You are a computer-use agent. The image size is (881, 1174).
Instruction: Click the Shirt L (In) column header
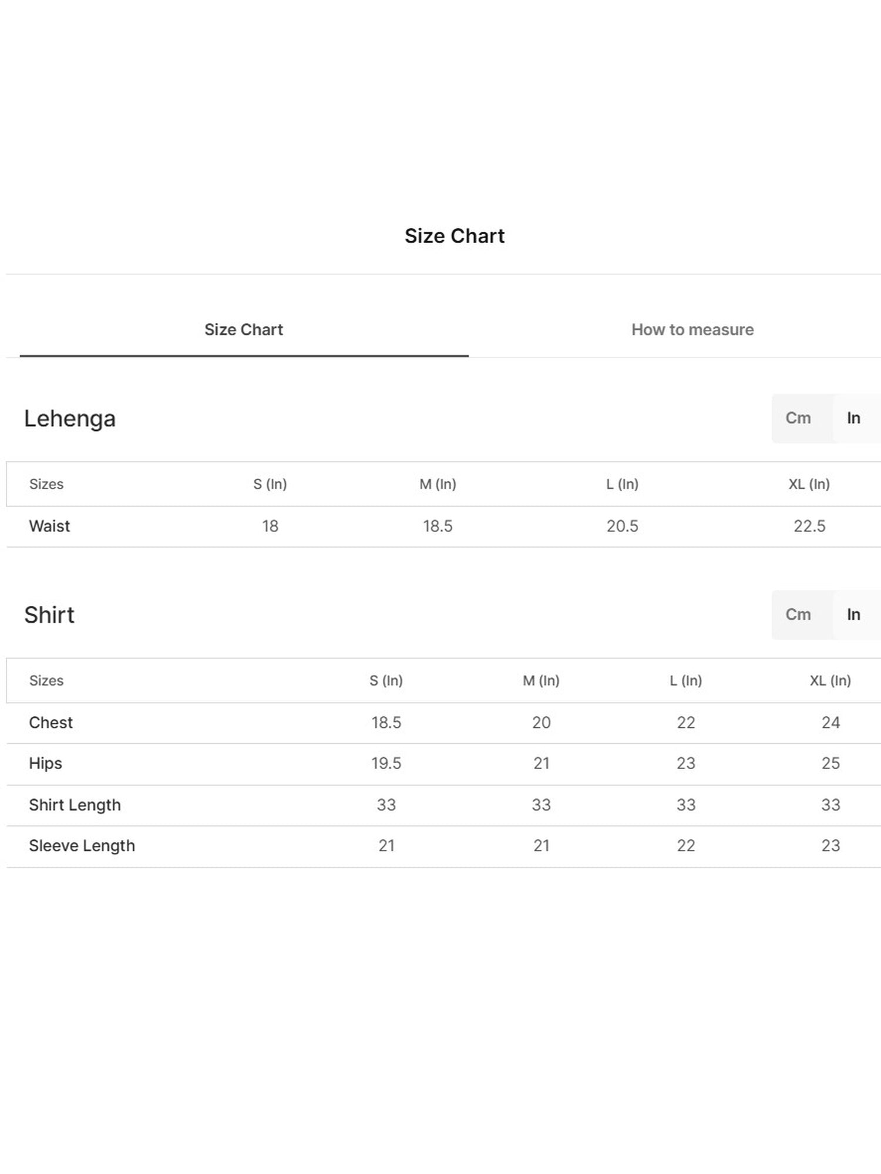[x=686, y=681]
